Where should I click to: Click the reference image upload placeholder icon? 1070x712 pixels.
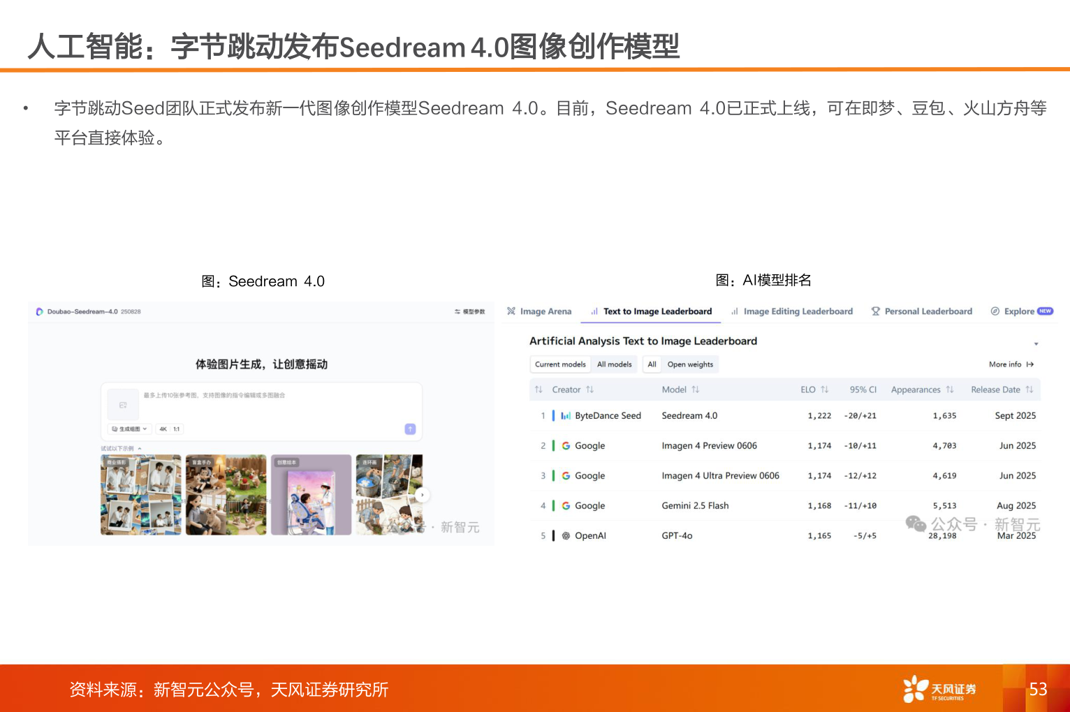(123, 405)
